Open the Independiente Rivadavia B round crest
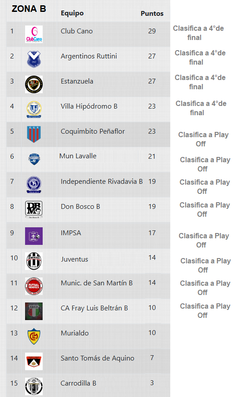This screenshot has width=238, height=397. pos(34,184)
